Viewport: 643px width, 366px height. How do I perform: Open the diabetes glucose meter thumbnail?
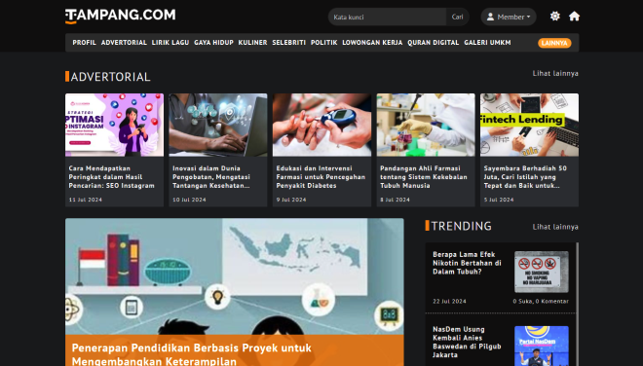(321, 125)
